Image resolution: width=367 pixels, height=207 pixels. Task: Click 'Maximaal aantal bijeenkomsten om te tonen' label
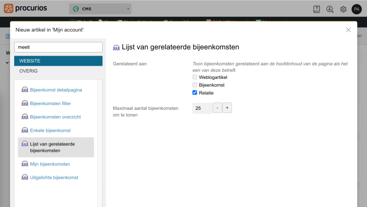point(146,111)
